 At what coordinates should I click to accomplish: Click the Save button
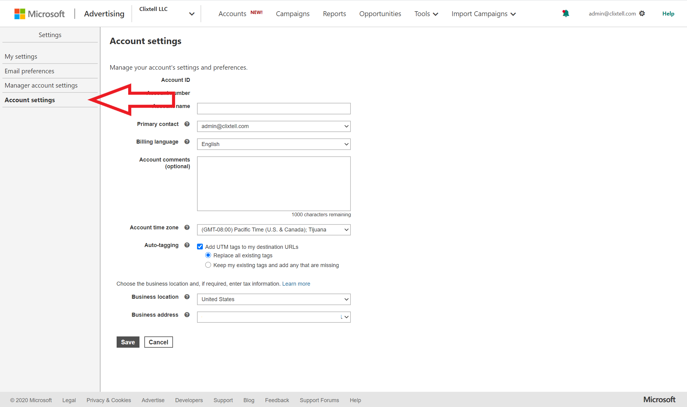click(128, 342)
